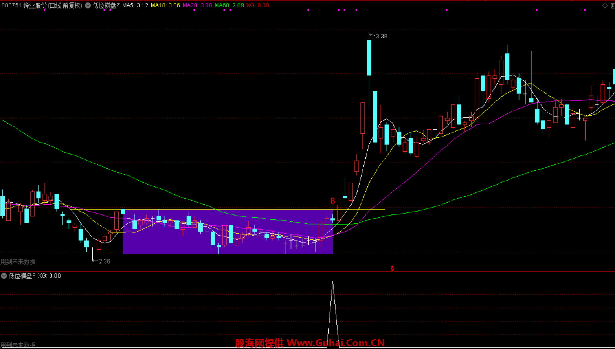Click the white signal spike peak in the sub-chart
Image resolution: width=615 pixels, height=349 pixels.
(x=333, y=282)
